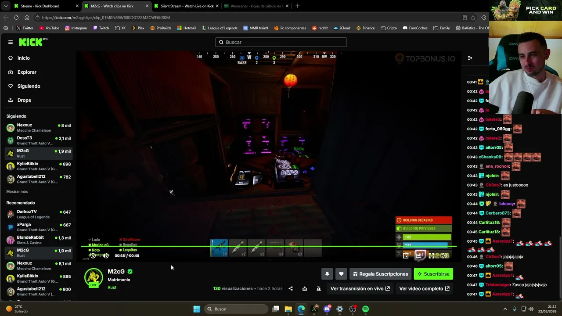Image resolution: width=562 pixels, height=316 pixels.
Task: Open Ver transmisión en vivo link
Action: click(x=360, y=288)
